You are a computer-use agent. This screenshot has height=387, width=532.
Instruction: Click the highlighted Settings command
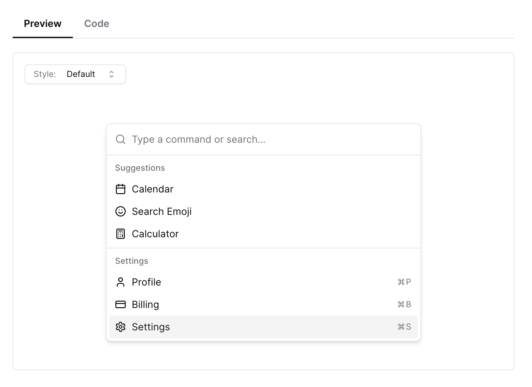[x=151, y=327]
